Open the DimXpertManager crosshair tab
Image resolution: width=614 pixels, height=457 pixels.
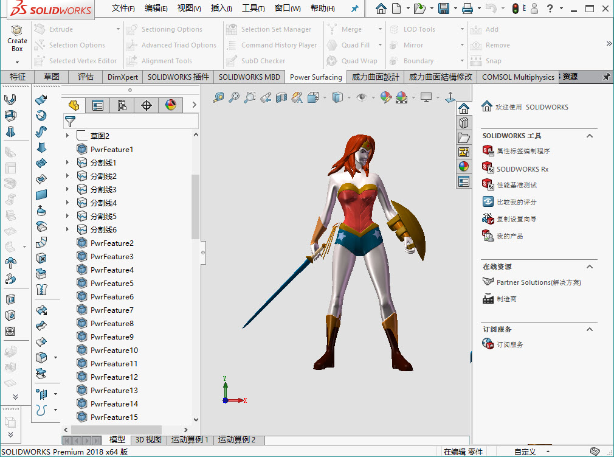click(146, 105)
